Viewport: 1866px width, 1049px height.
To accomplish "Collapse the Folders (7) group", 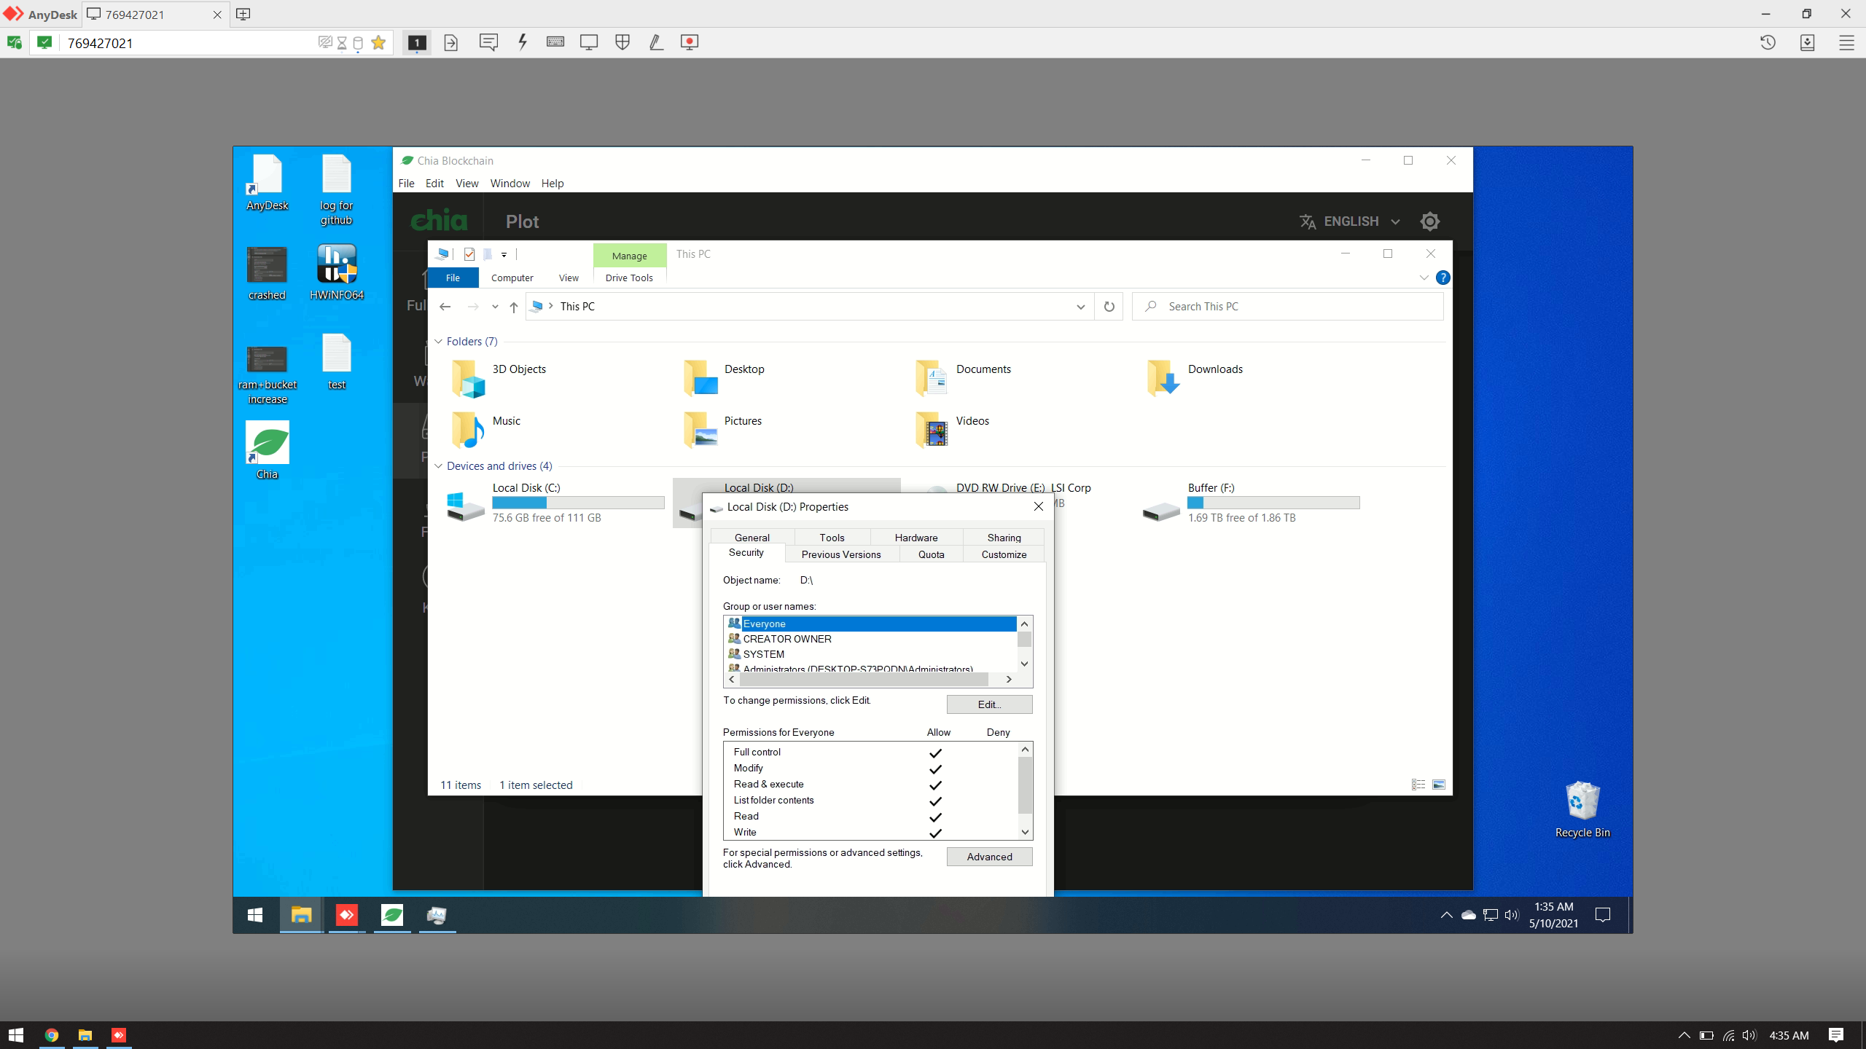I will coord(439,342).
